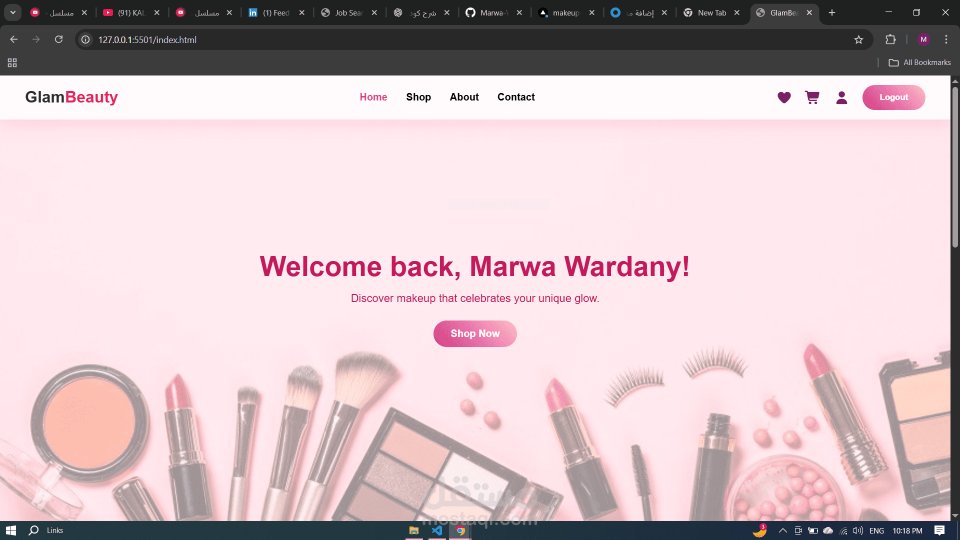Viewport: 960px width, 540px height.
Task: Open Chrome from the taskbar
Action: (x=460, y=531)
